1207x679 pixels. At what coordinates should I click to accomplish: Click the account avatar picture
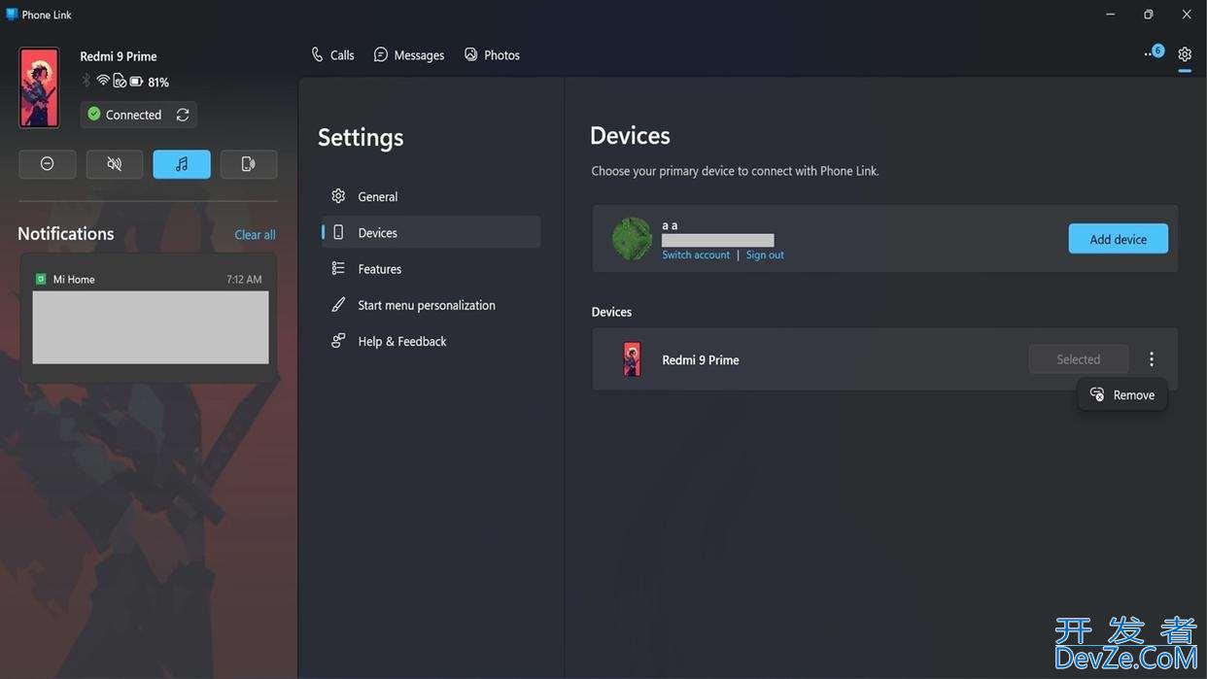pos(632,238)
